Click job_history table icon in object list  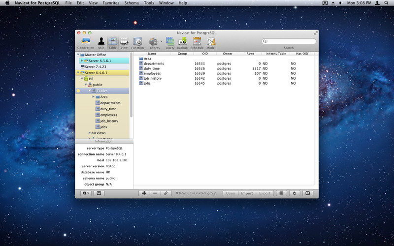141,78
